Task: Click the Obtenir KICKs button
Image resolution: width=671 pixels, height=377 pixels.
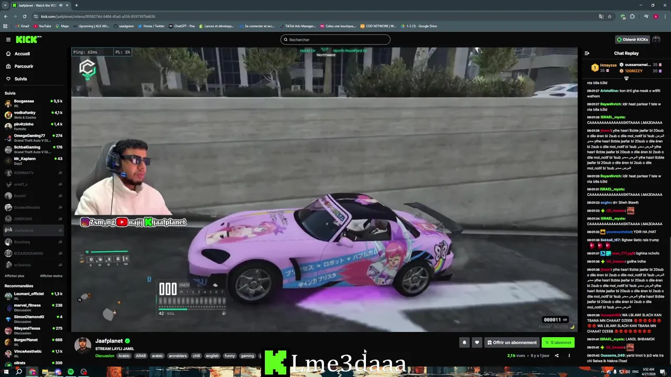Action: (632, 39)
